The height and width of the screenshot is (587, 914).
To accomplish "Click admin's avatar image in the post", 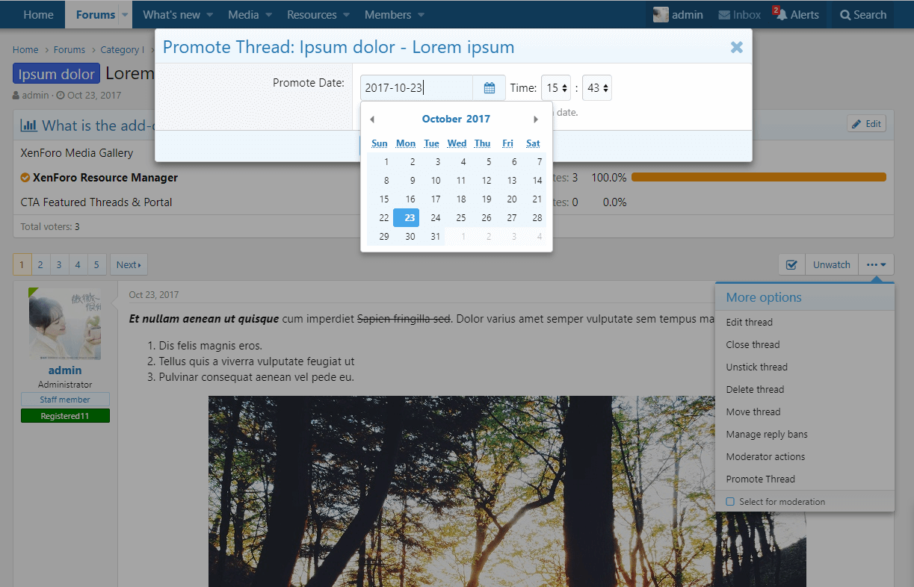I will coord(65,324).
